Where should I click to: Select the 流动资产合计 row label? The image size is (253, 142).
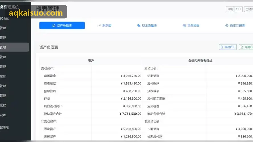tap(53, 114)
